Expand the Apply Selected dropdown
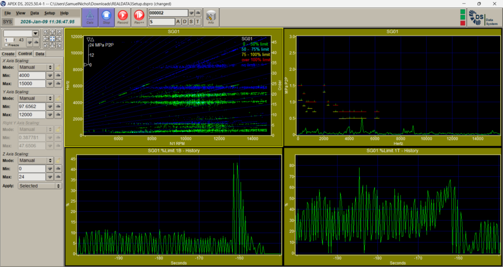This screenshot has width=503, height=267. (x=39, y=186)
